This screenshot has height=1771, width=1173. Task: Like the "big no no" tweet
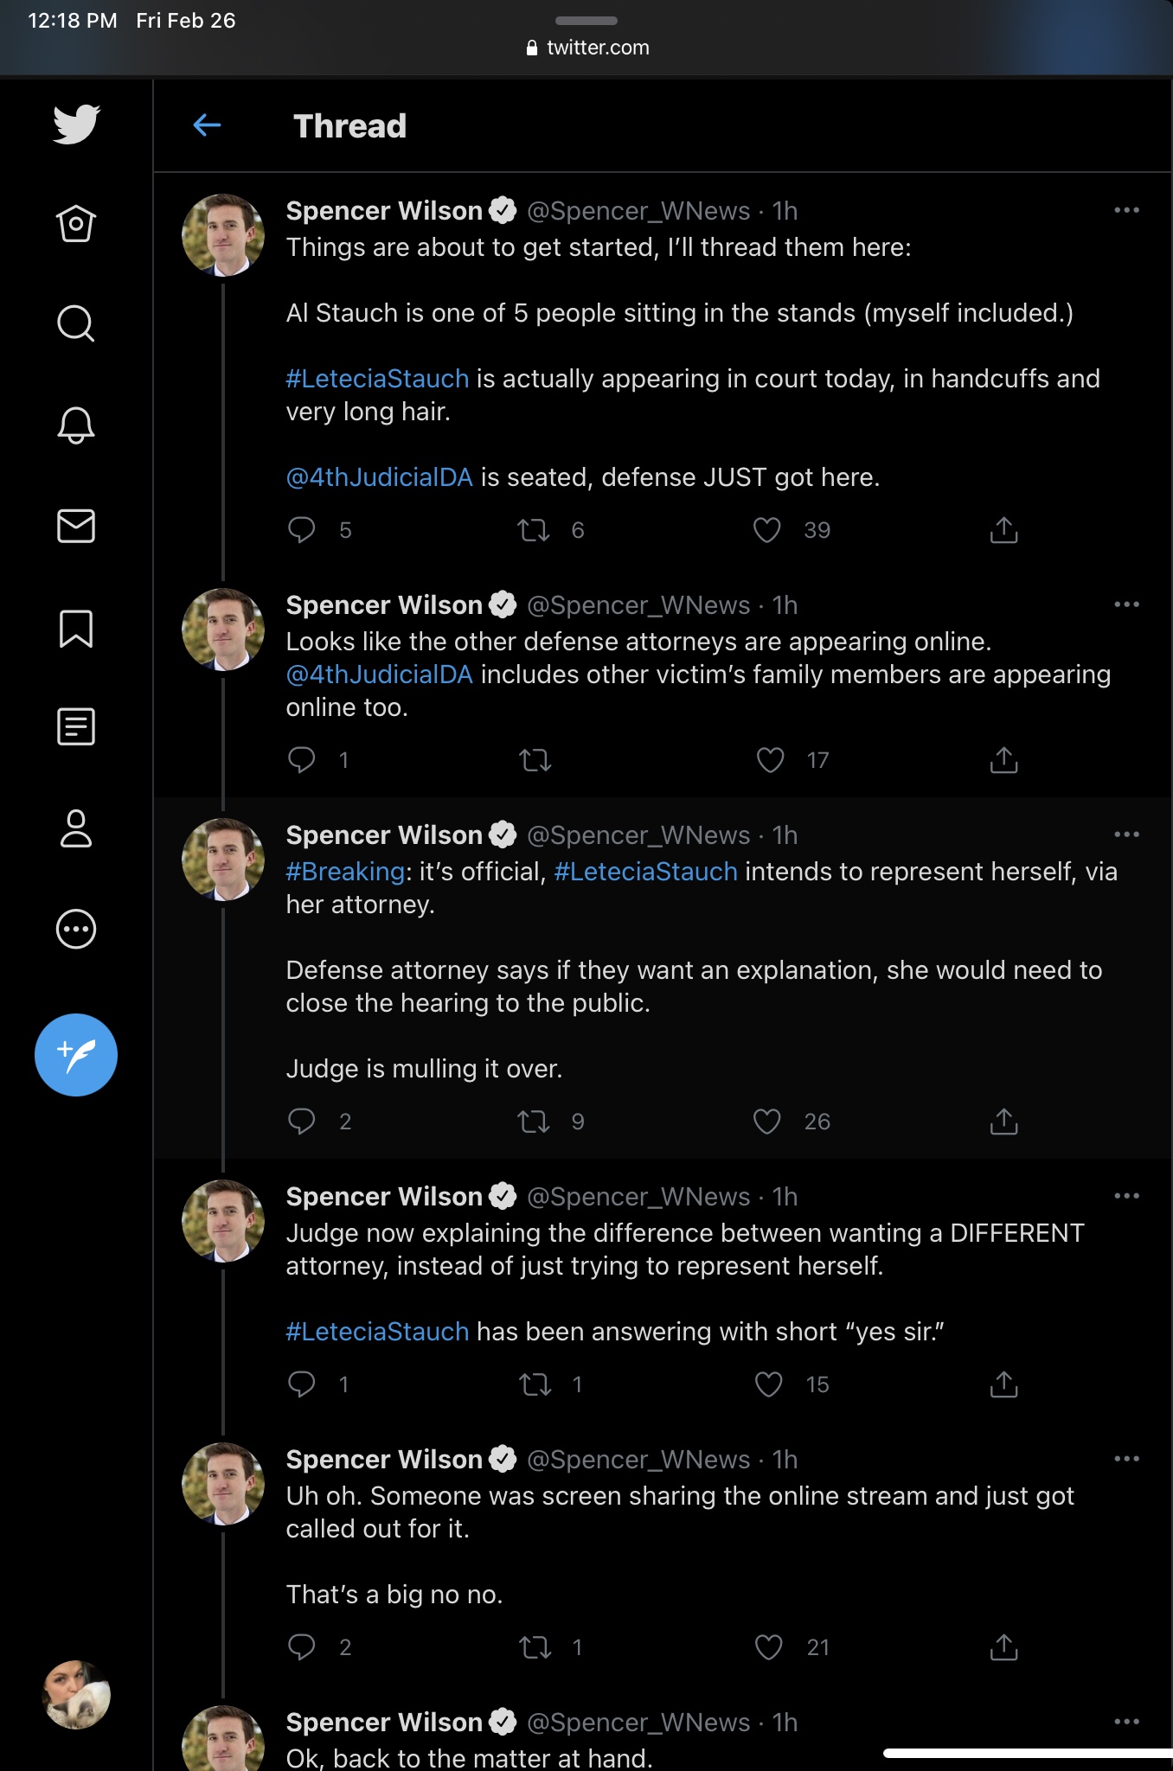tap(769, 1647)
